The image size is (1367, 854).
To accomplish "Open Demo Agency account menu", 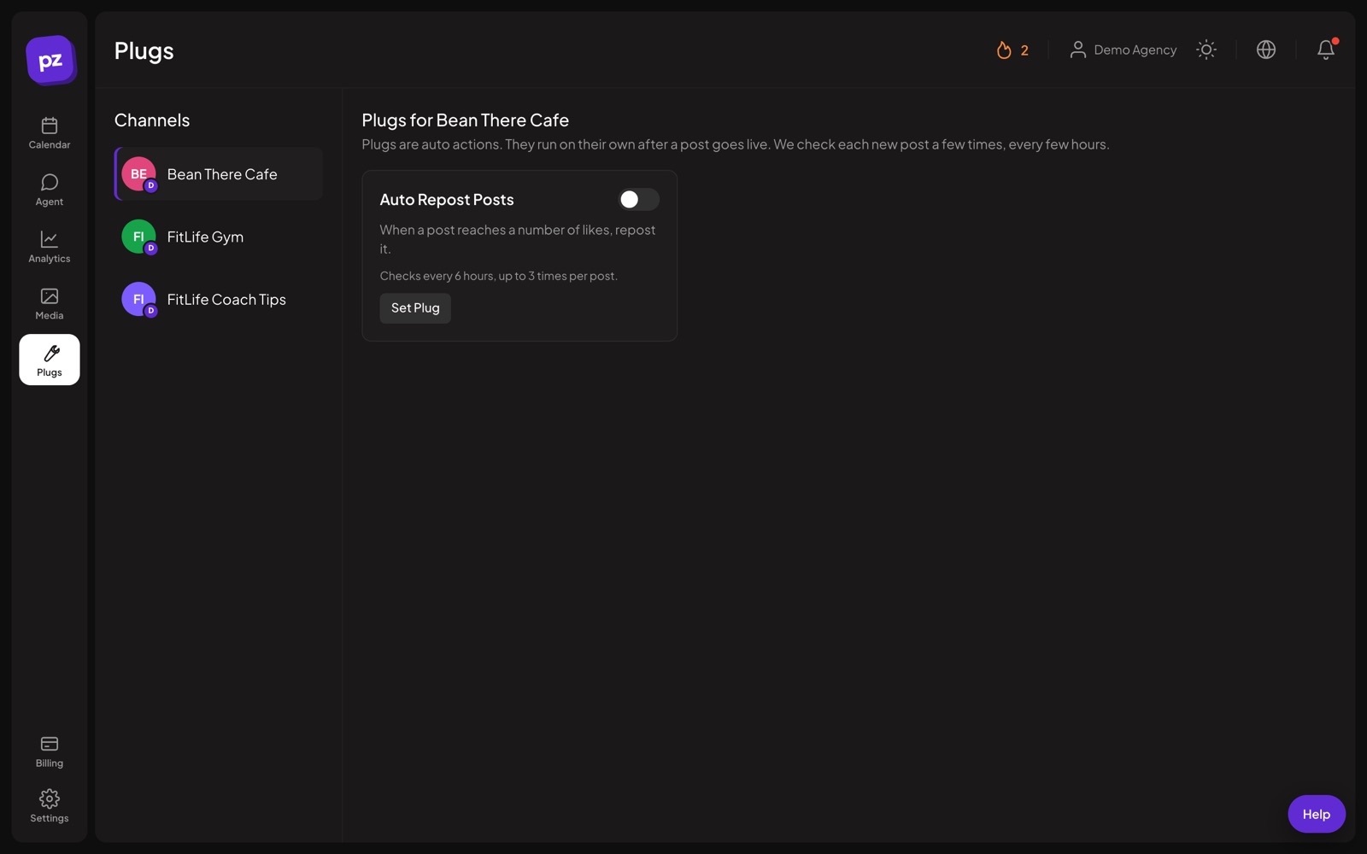I will click(x=1123, y=50).
